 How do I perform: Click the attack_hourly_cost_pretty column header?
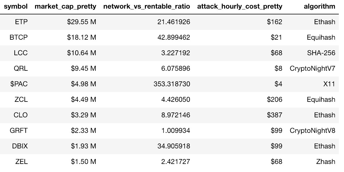point(240,7)
